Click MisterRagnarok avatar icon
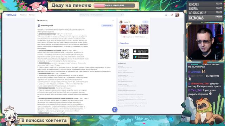Viewport: 225px width, 126px height. point(39,26)
